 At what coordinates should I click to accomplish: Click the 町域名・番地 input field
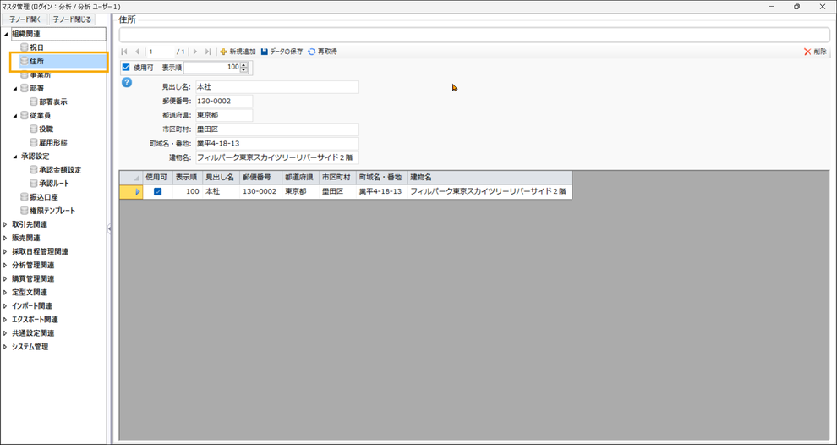pos(277,143)
